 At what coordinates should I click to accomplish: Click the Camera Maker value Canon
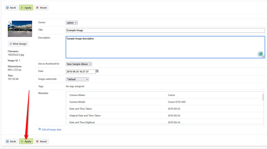pos(171,95)
